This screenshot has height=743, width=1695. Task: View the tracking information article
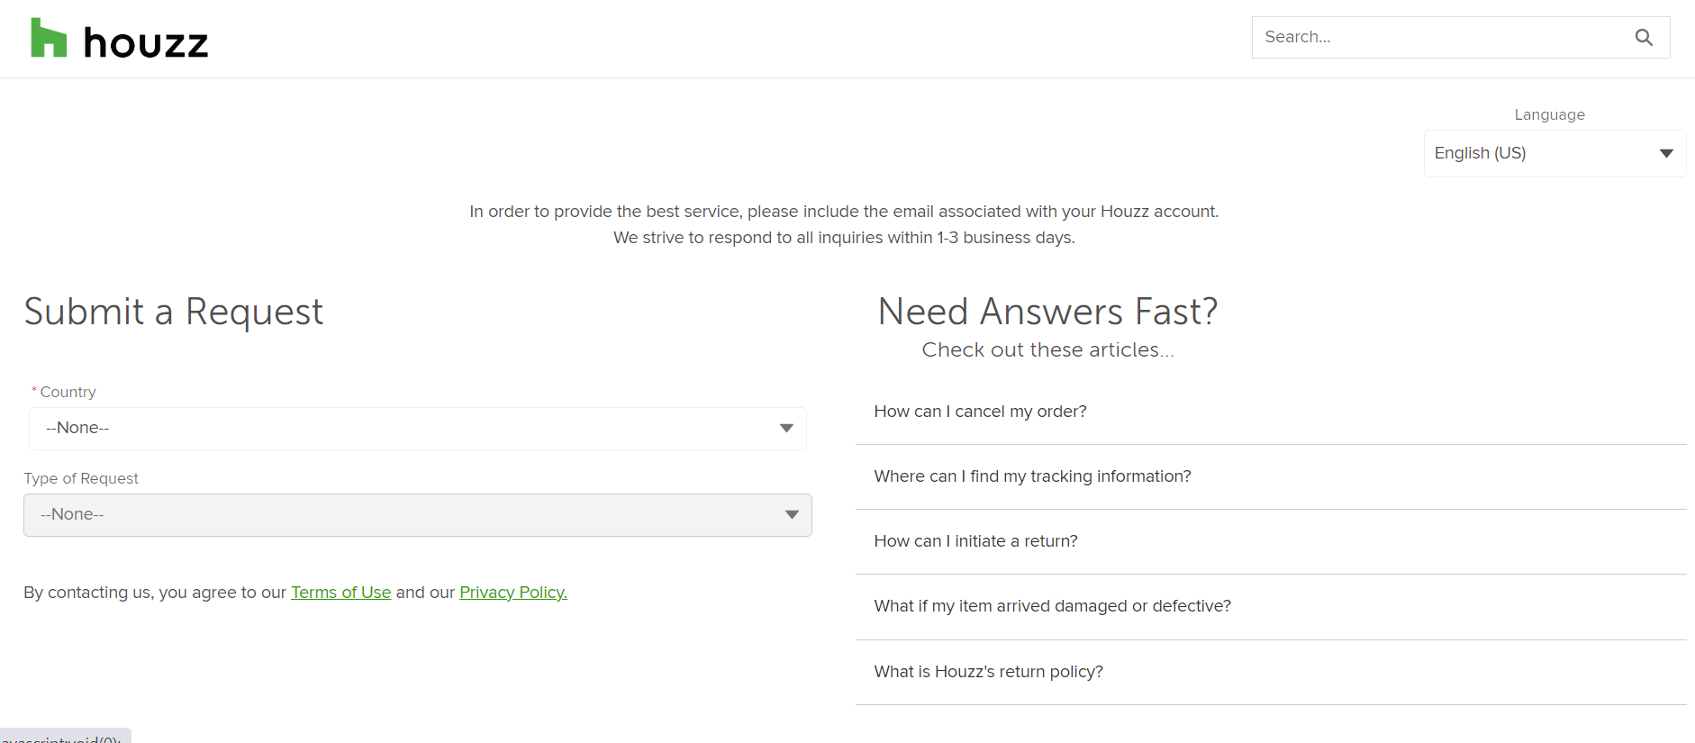(1032, 476)
